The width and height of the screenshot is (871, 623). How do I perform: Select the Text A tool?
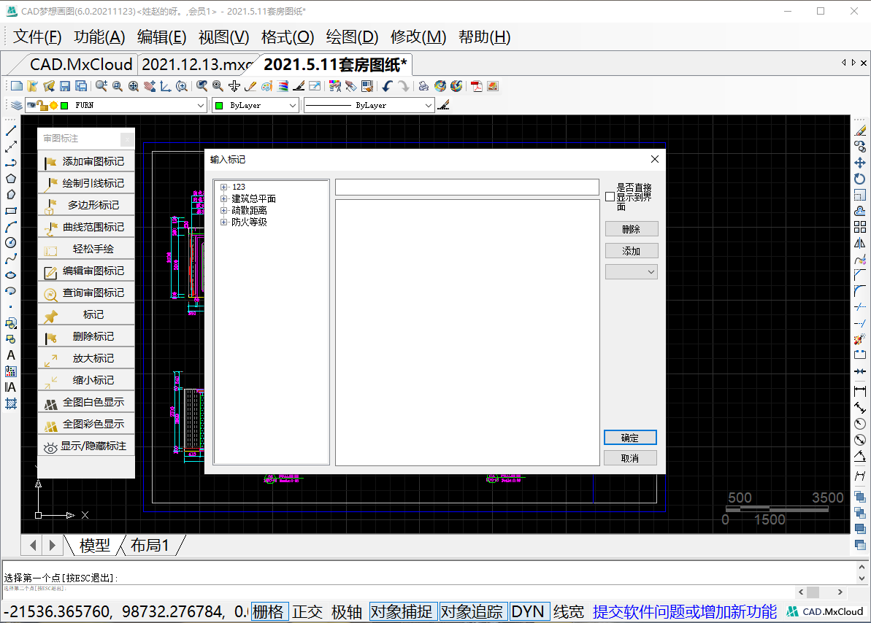click(x=10, y=355)
